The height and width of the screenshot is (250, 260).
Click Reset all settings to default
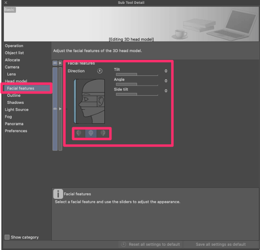(150, 245)
